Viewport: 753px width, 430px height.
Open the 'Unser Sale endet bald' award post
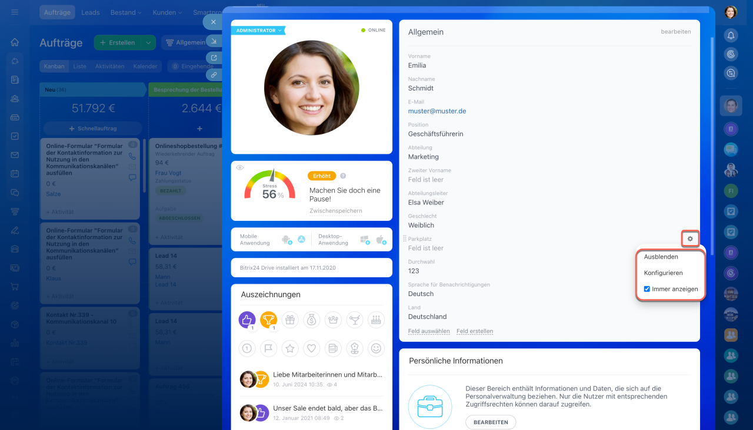pos(328,408)
